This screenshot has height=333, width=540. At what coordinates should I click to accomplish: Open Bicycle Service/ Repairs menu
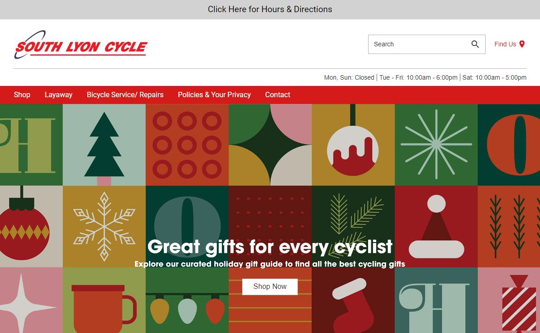tap(125, 95)
